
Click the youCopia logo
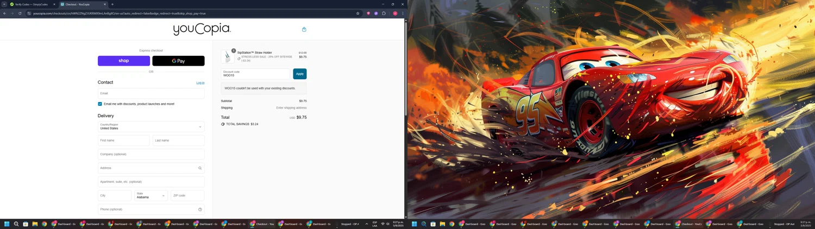[202, 29]
